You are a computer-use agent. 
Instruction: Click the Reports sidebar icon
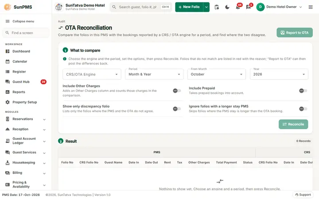[8, 92]
